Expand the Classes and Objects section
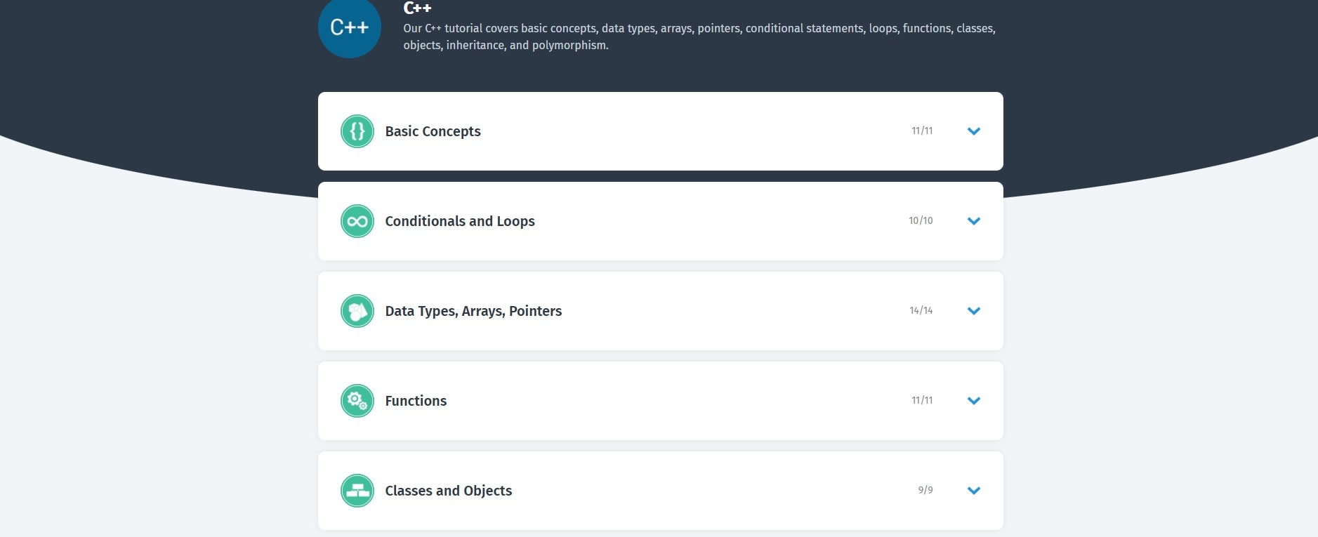 pyautogui.click(x=974, y=491)
